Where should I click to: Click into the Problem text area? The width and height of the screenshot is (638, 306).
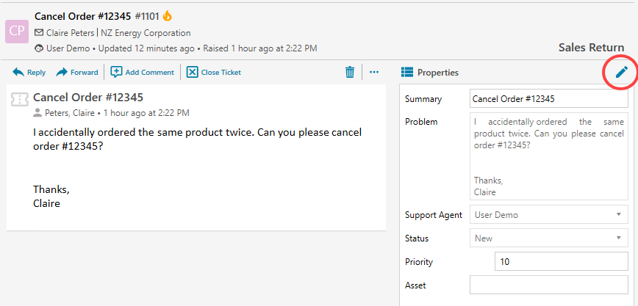tap(548, 156)
